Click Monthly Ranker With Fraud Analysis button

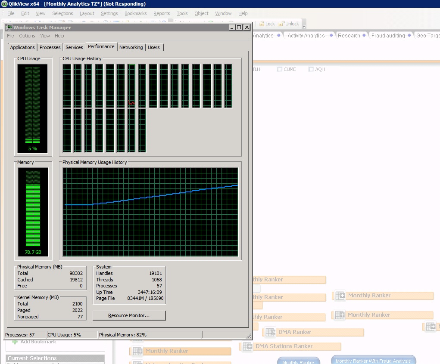(373, 361)
